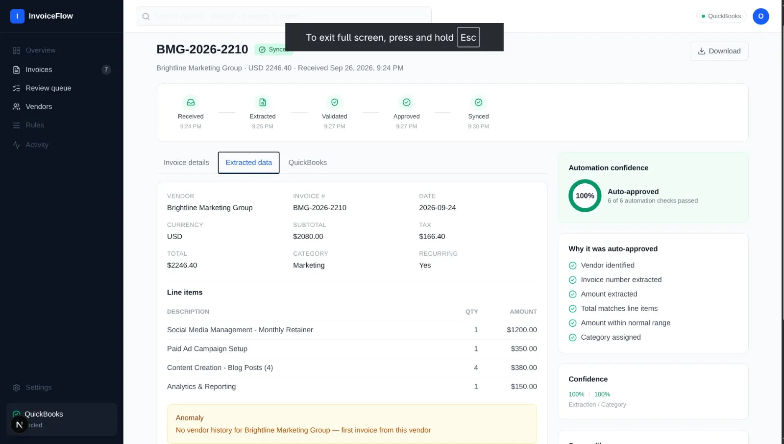
Task: Click the Received inbox step icon
Action: point(191,102)
